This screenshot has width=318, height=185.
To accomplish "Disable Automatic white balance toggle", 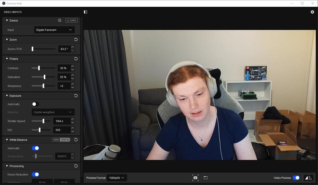I will point(35,148).
